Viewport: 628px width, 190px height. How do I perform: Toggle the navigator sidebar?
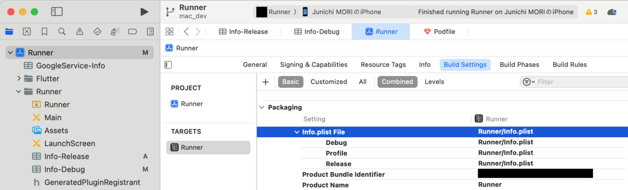(57, 12)
